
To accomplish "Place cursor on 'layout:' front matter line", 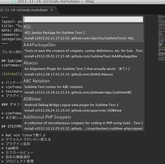I will point(12,22).
